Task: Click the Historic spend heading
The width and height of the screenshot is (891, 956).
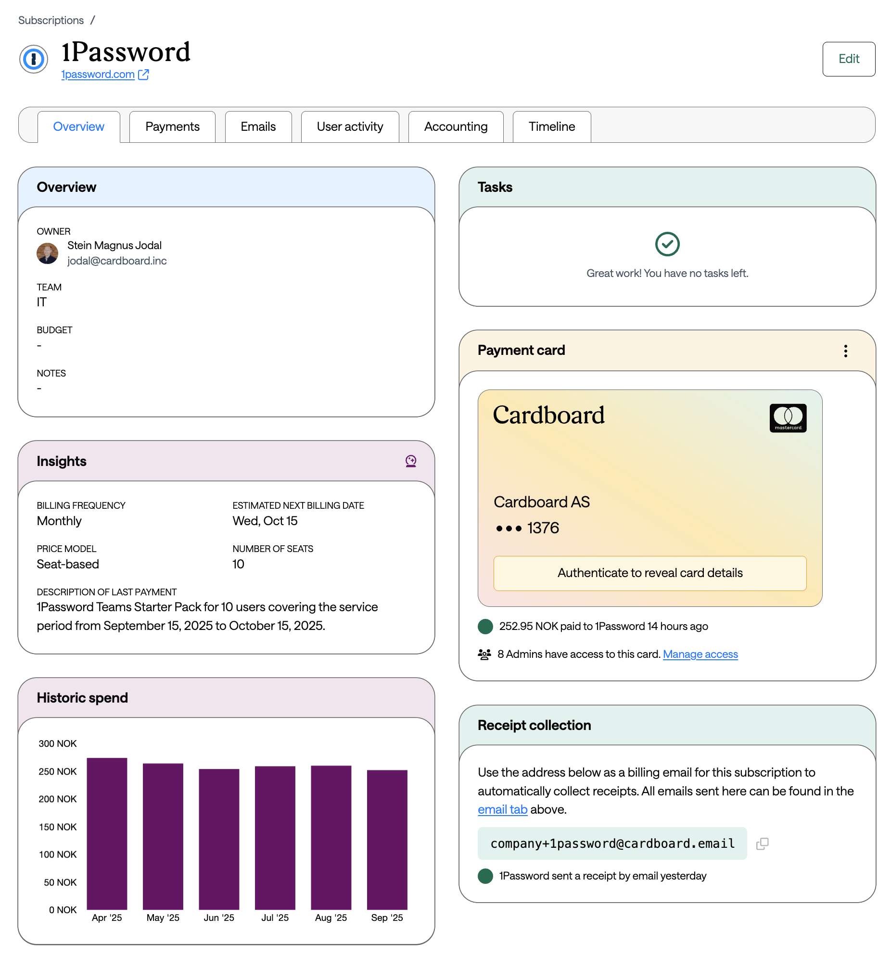Action: [x=82, y=698]
